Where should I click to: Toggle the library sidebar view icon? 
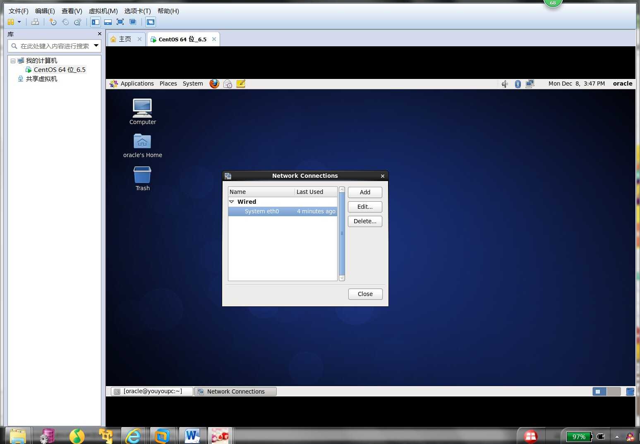click(x=96, y=22)
